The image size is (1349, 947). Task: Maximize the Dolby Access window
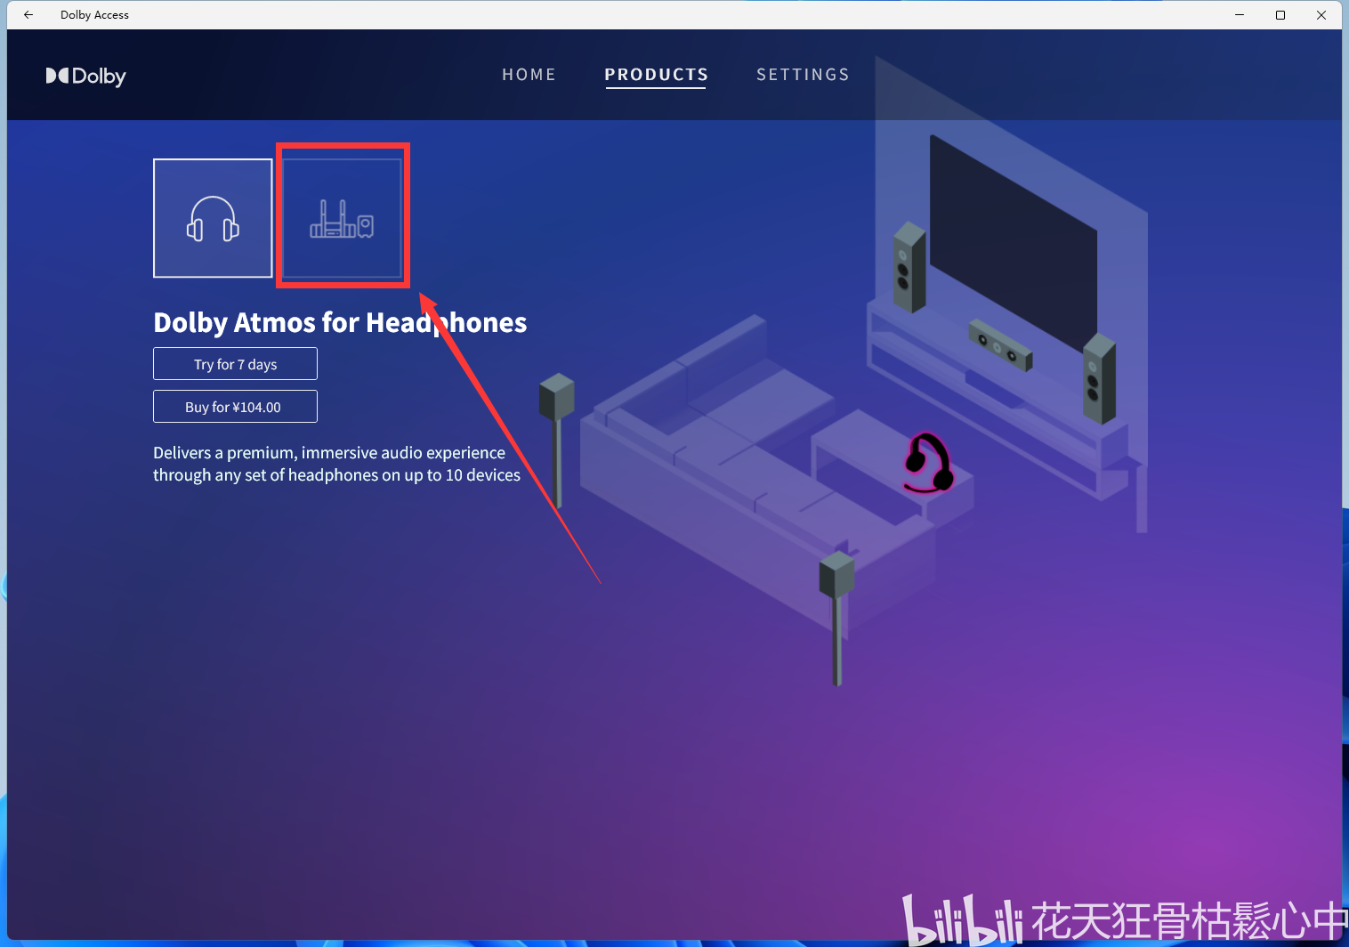coord(1280,14)
